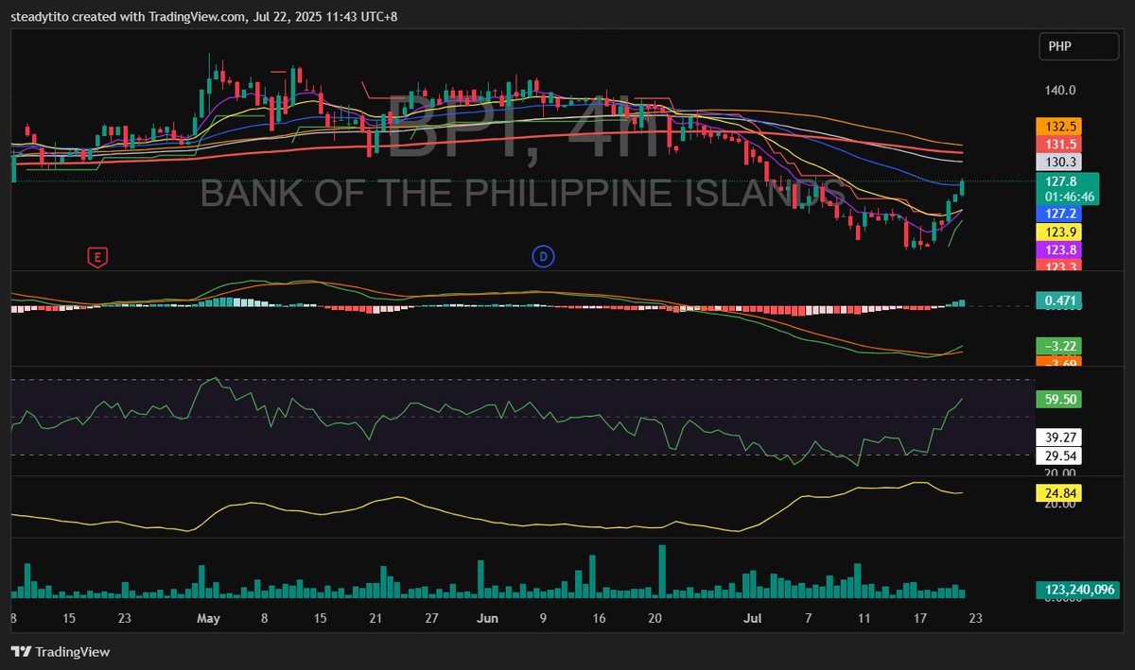
Task: Click the purple 123.8 price label
Action: 1058,249
